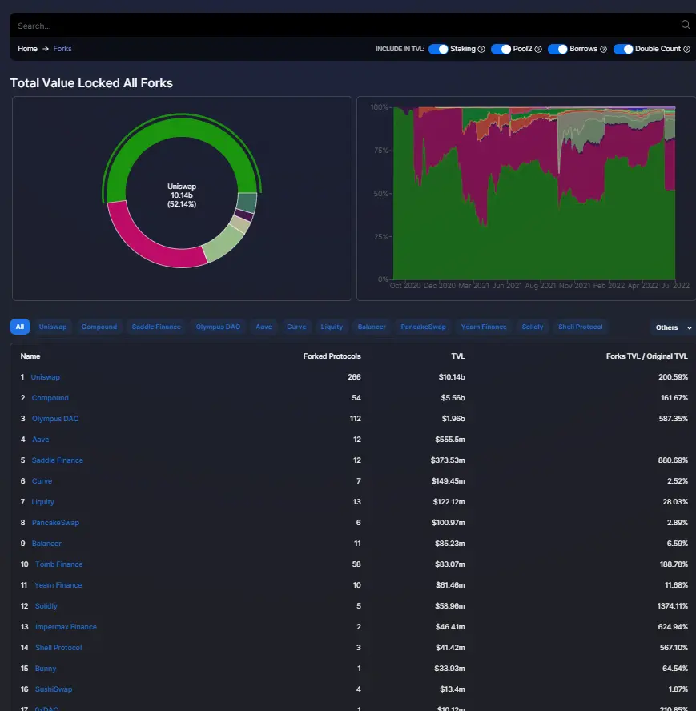
Task: Open the Borrows help question icon
Action: click(603, 49)
